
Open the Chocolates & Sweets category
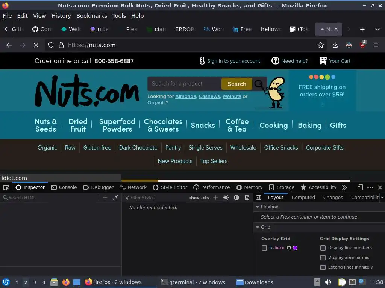click(x=163, y=125)
